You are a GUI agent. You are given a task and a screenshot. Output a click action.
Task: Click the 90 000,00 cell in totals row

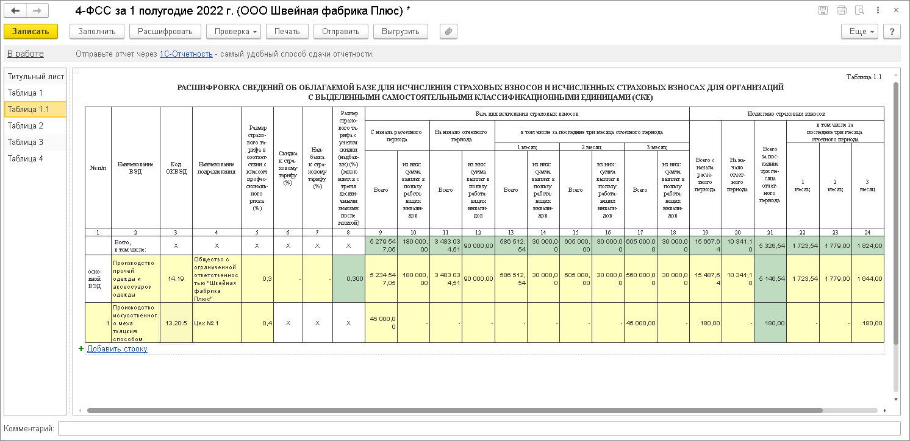[x=478, y=245]
